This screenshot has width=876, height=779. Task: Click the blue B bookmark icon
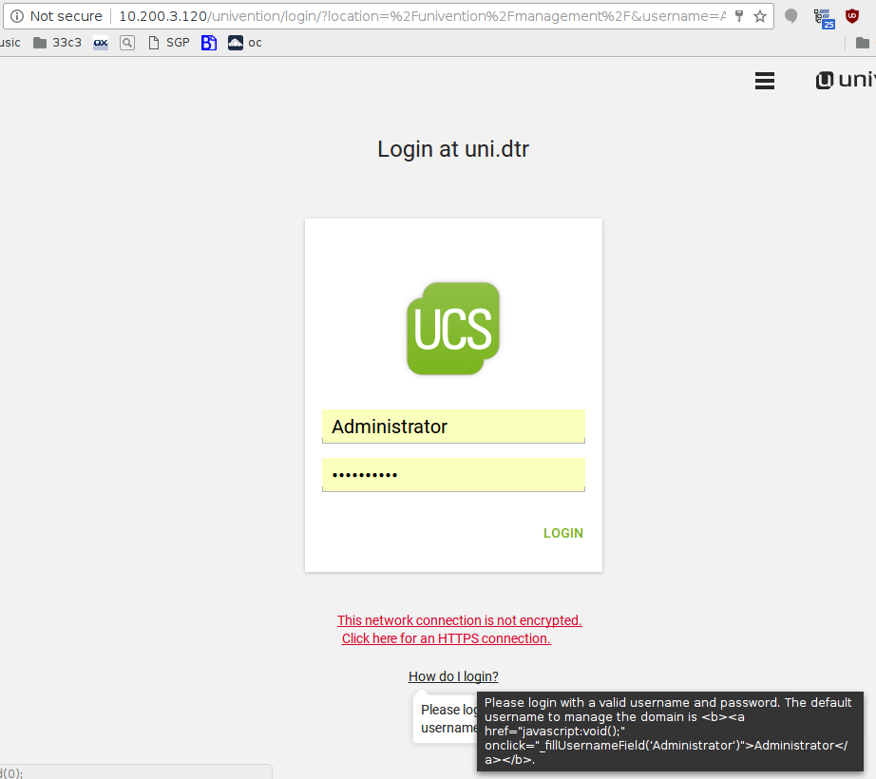pos(209,43)
